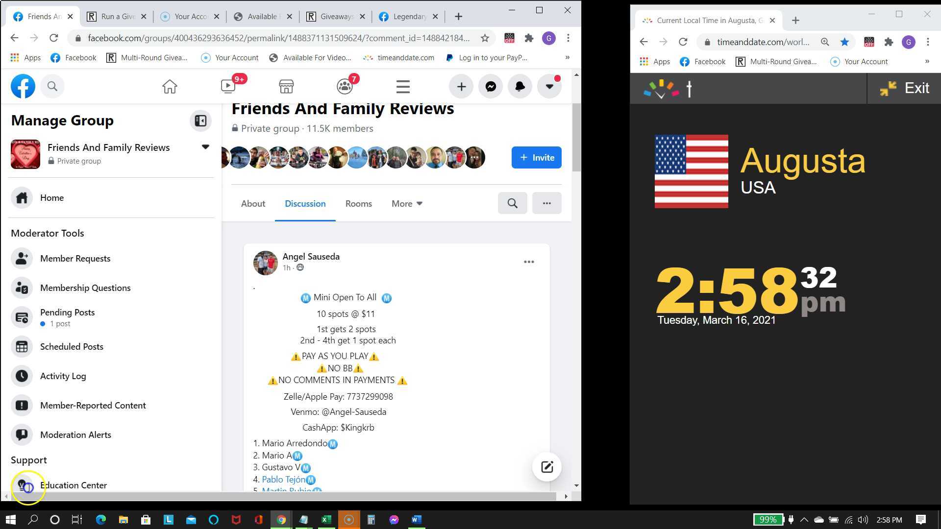This screenshot has width=941, height=529.
Task: Click the new message compose icon
Action: (547, 467)
